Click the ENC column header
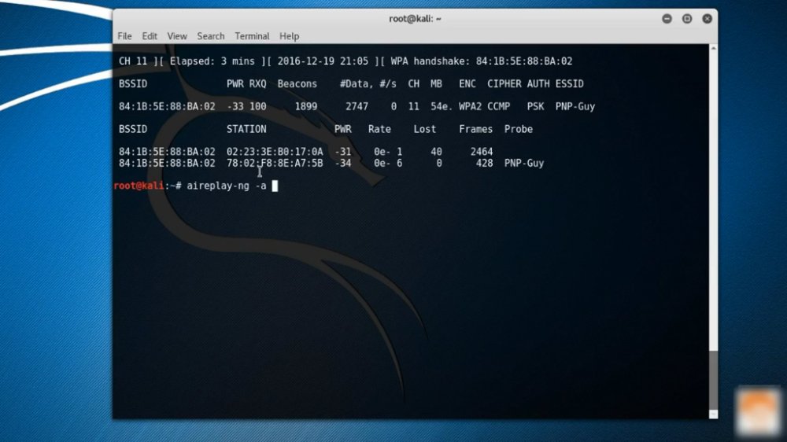787x442 pixels. click(x=467, y=84)
